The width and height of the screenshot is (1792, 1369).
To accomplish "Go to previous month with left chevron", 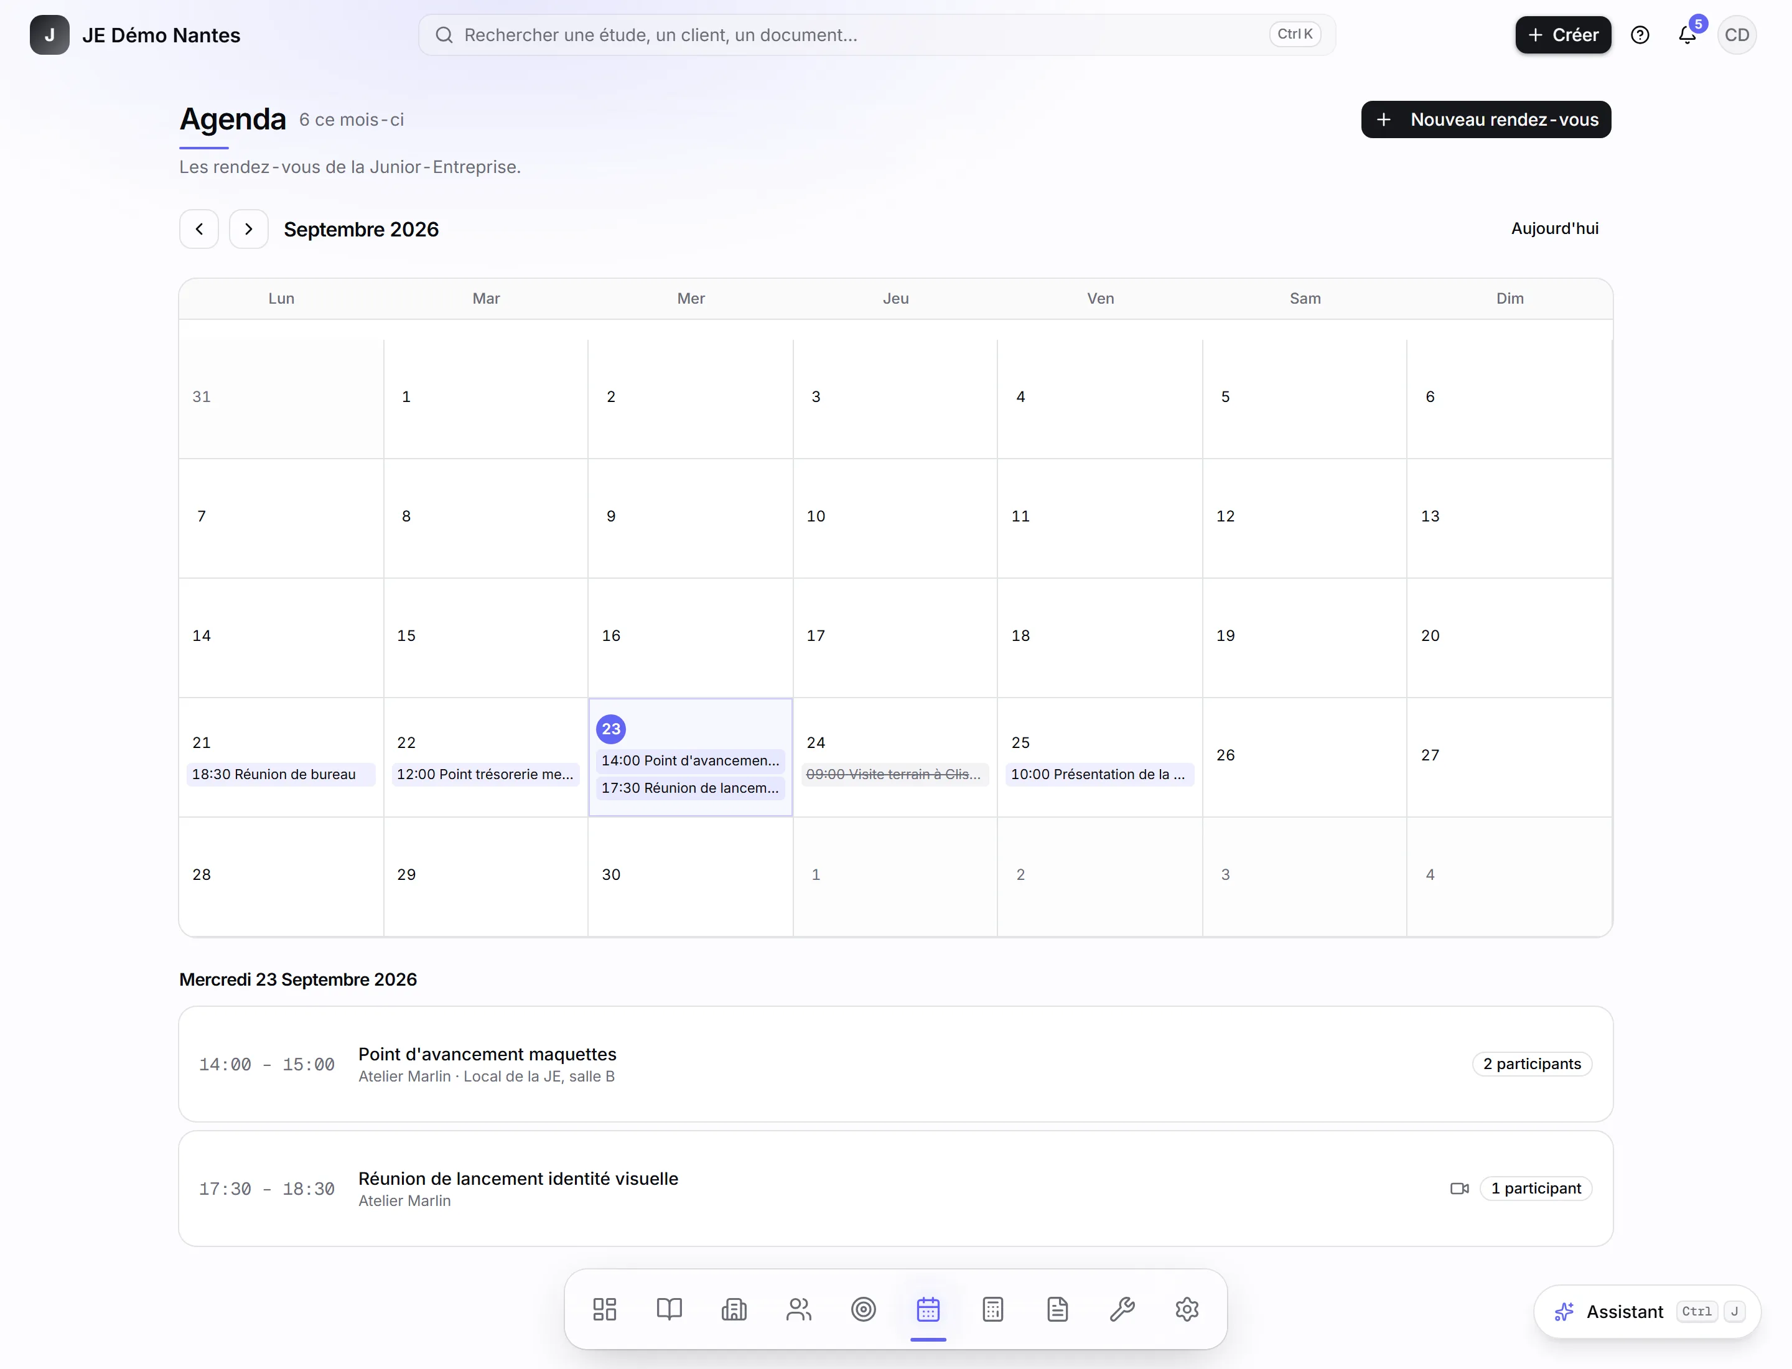I will pyautogui.click(x=199, y=229).
